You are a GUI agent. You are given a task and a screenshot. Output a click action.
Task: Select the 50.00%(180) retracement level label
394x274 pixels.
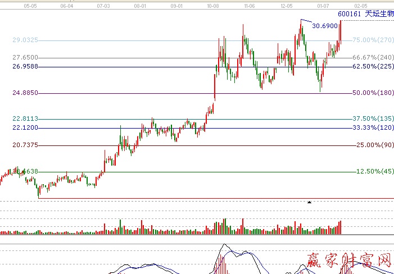[x=373, y=93]
